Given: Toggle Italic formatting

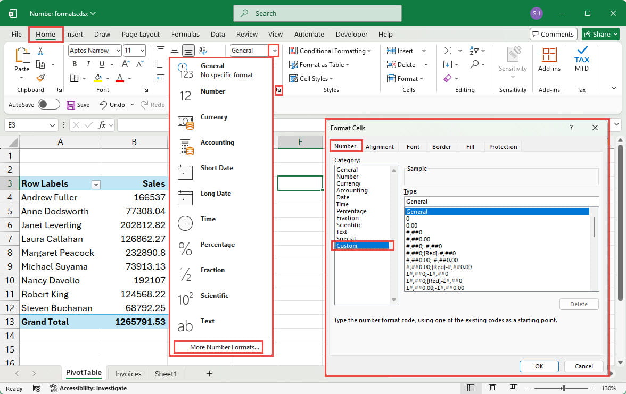Looking at the screenshot, I should (x=88, y=64).
